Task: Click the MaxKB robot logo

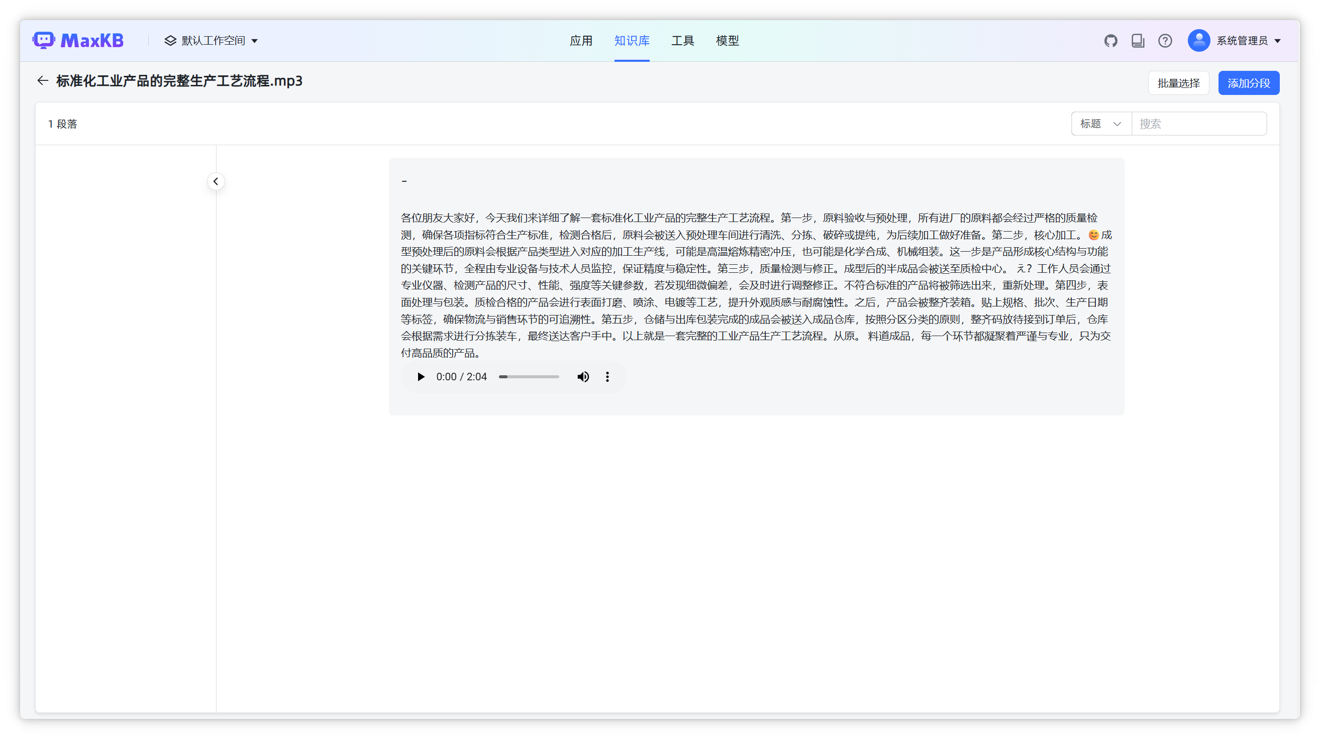Action: click(44, 41)
